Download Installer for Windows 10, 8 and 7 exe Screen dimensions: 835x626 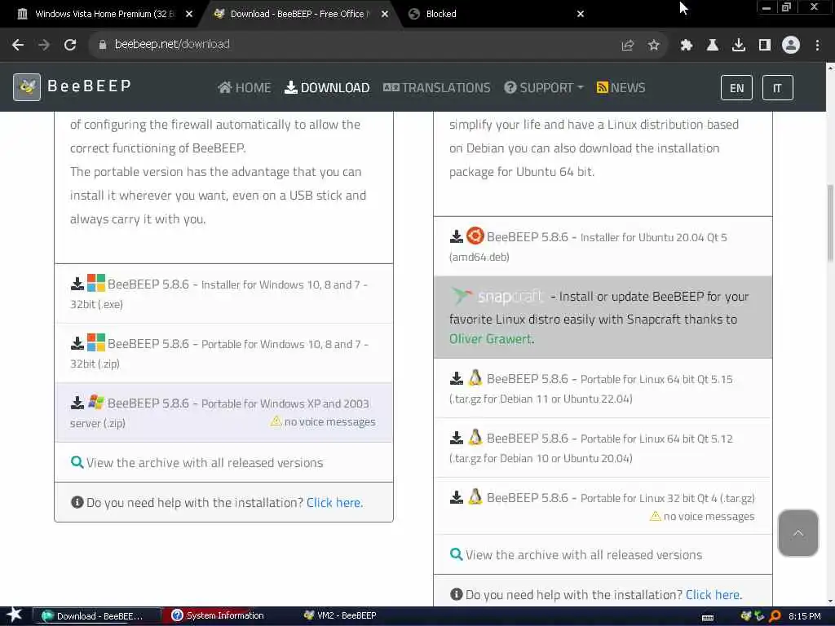point(223,293)
